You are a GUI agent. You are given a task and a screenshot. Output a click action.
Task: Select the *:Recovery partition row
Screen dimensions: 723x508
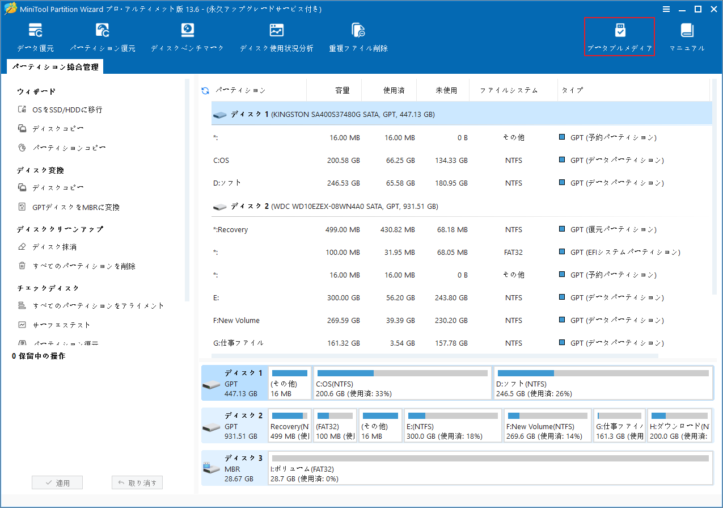(462, 230)
